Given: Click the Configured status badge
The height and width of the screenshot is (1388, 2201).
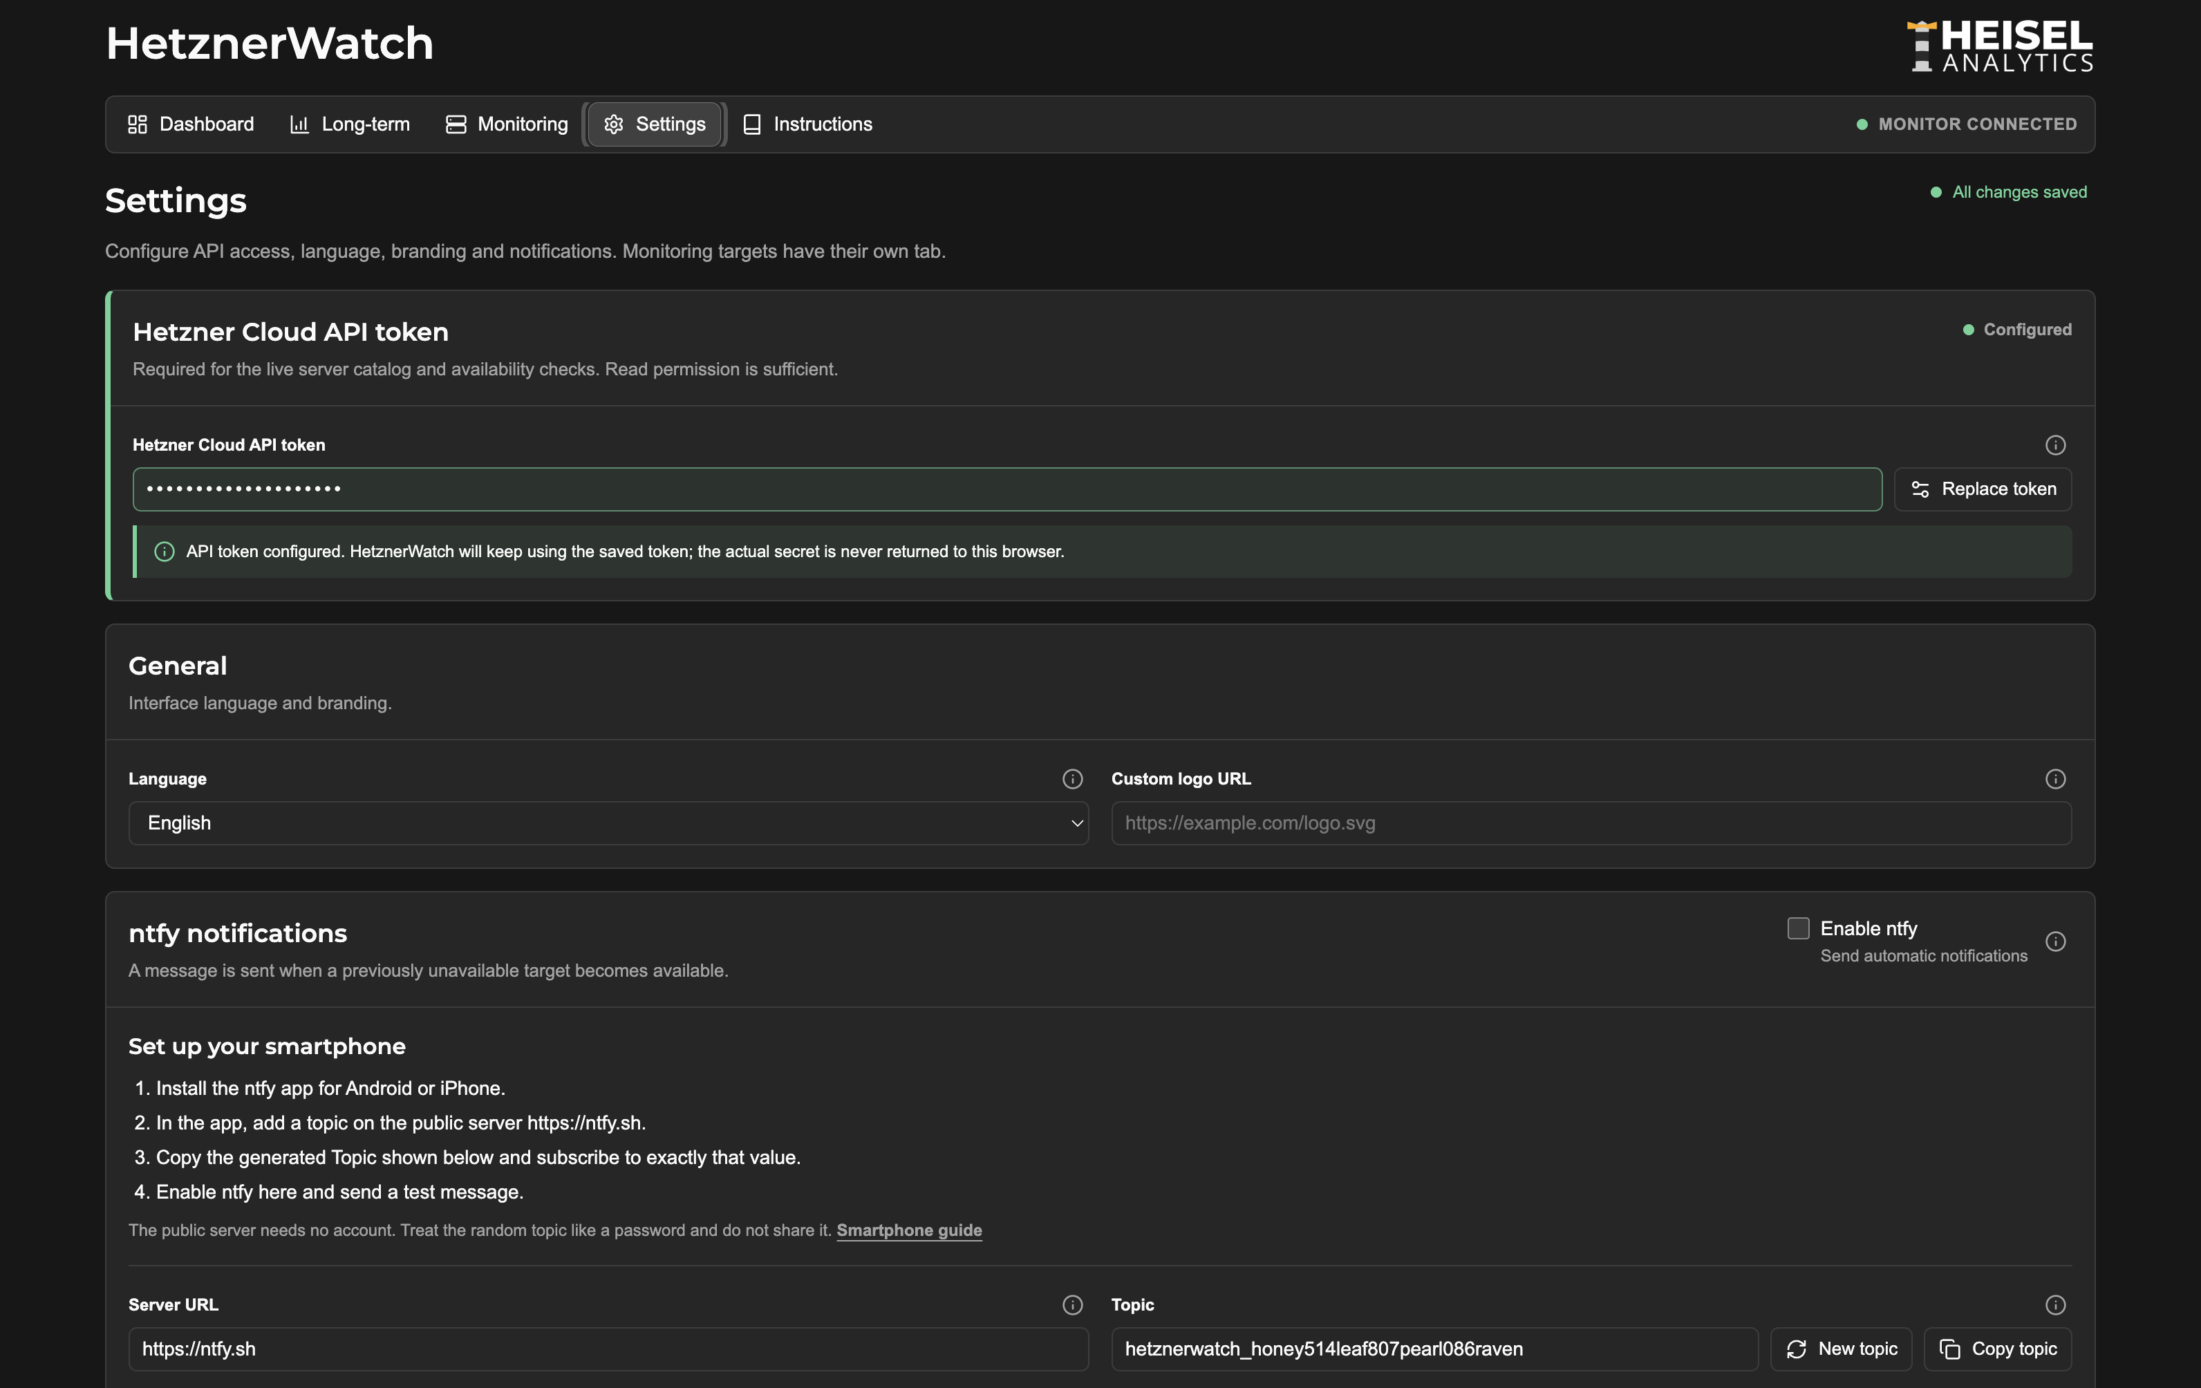Looking at the screenshot, I should coord(2016,330).
